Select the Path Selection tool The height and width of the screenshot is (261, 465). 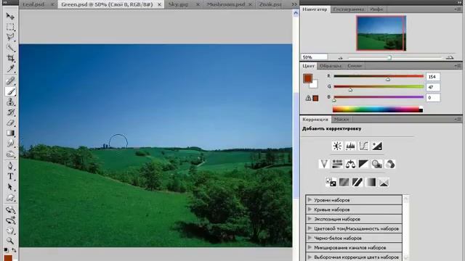[x=10, y=187]
